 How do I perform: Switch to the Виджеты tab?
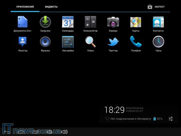coord(51,7)
